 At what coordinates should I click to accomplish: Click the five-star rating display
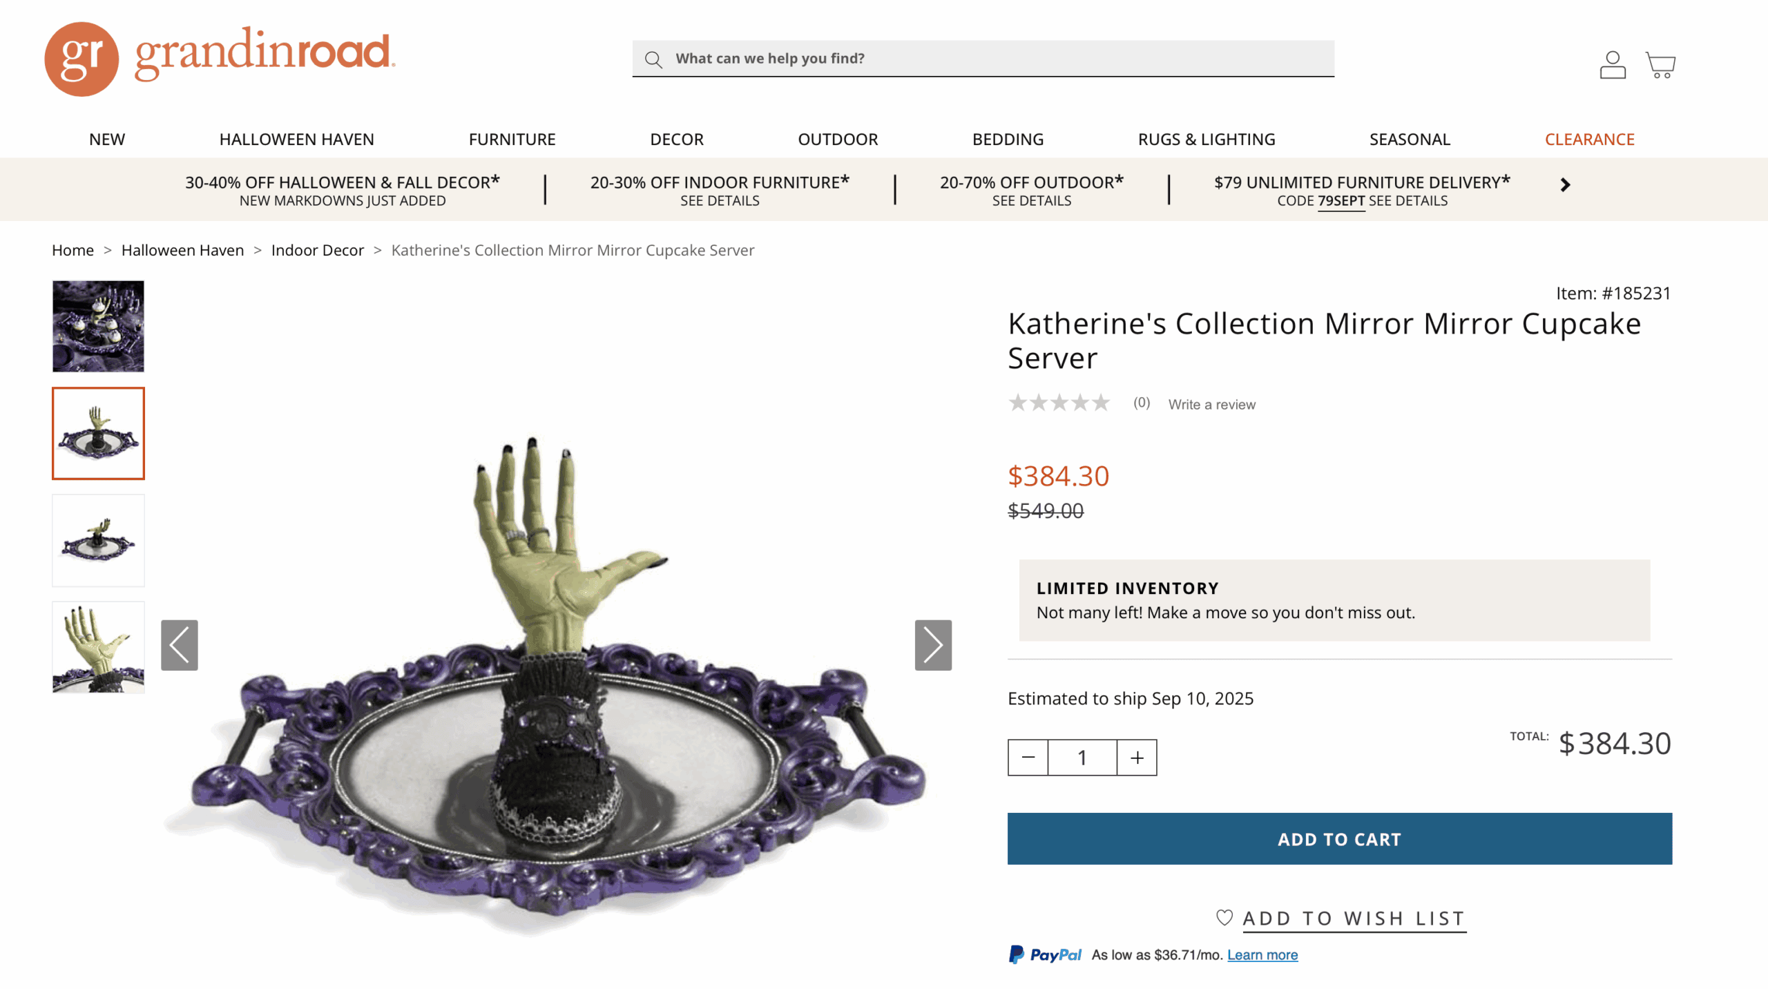[x=1059, y=403]
